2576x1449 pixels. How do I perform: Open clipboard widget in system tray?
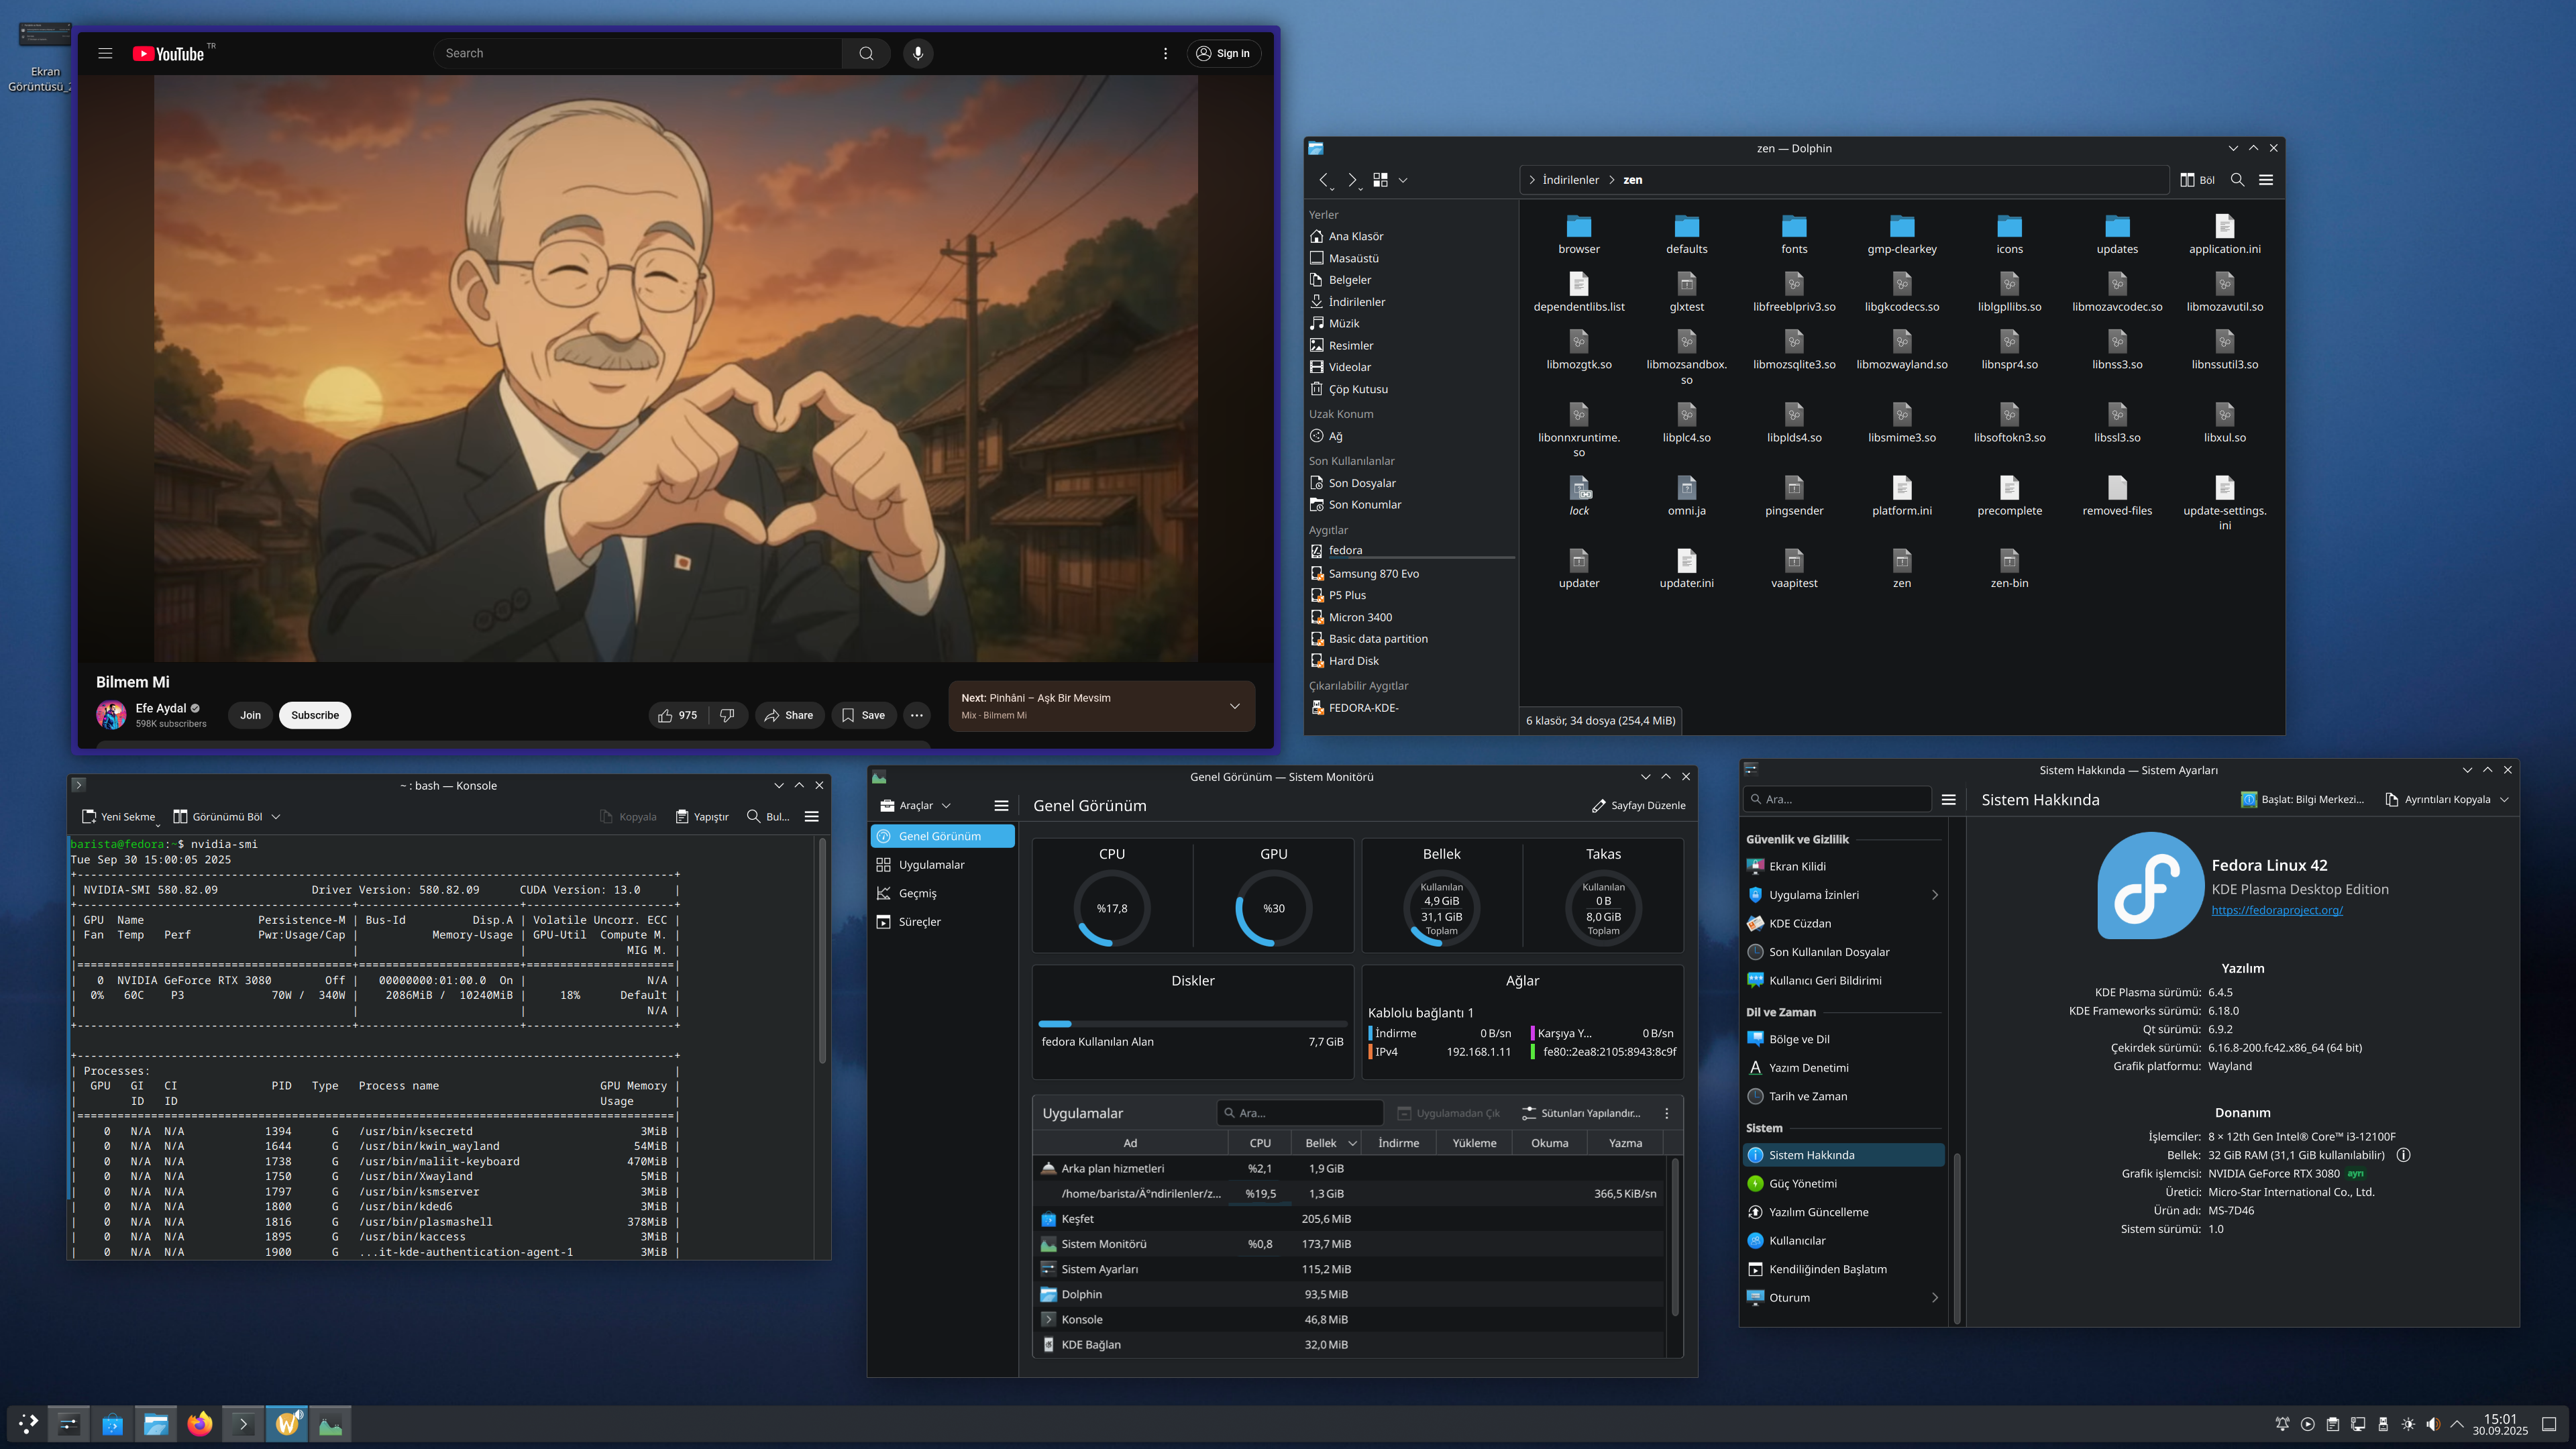(x=2333, y=1424)
